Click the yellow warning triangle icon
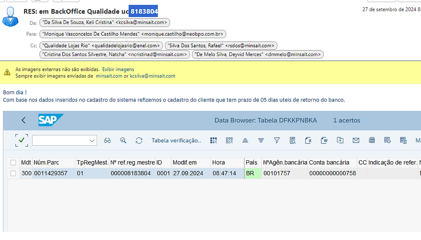Screen dimensions: 421x240 tap(7, 72)
